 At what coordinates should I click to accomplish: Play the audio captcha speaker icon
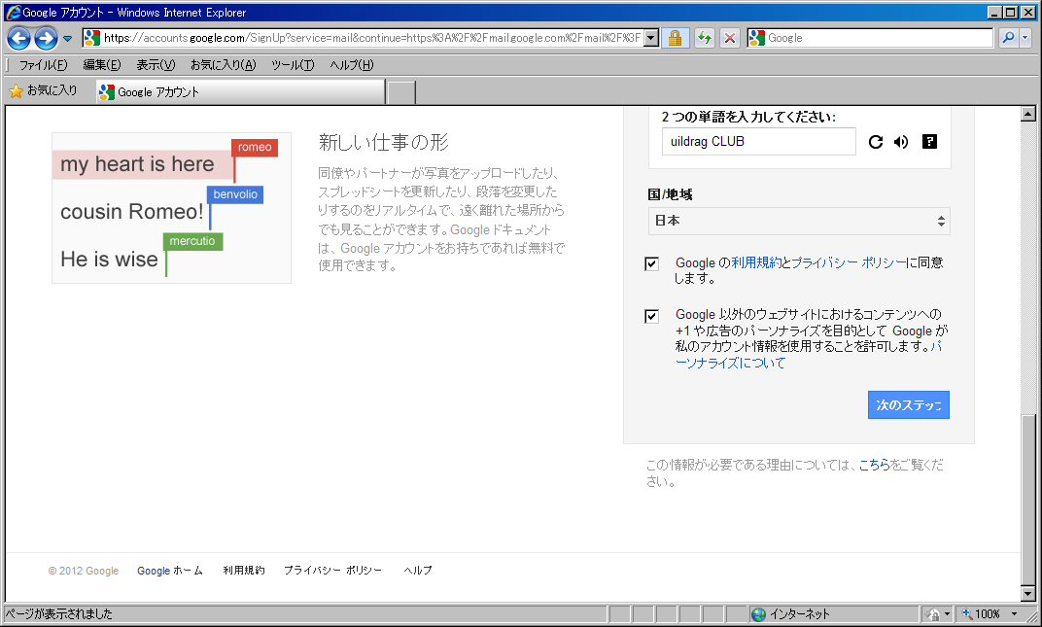point(901,142)
